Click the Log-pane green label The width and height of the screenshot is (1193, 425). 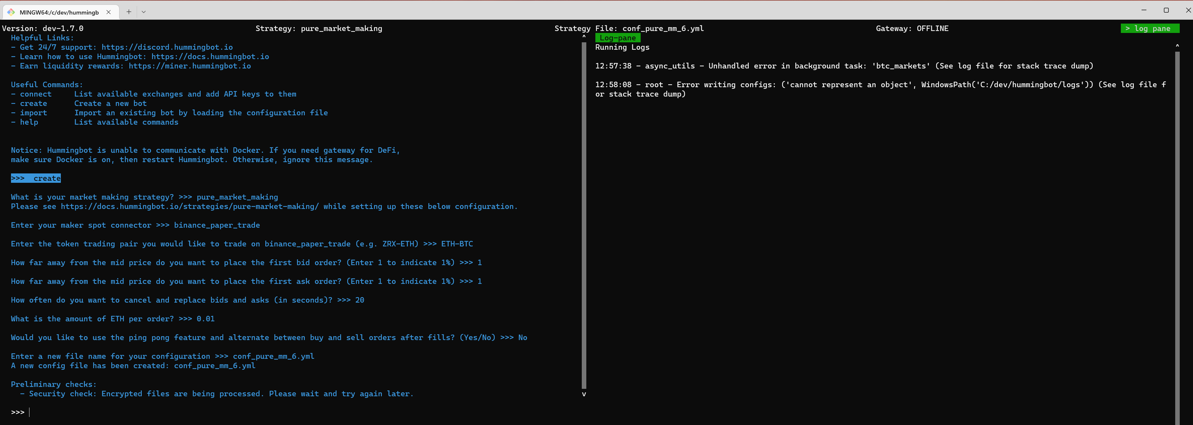coord(618,38)
